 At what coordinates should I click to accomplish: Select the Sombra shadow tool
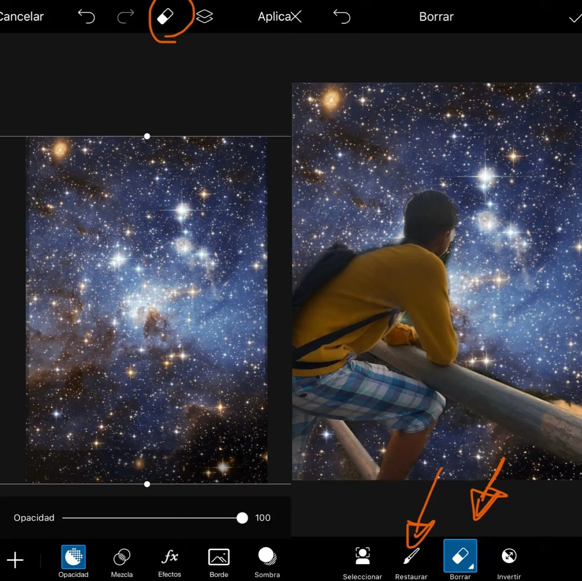[267, 563]
